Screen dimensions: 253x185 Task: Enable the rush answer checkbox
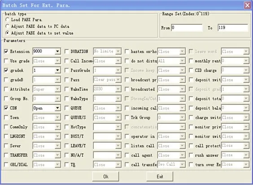coord(191,155)
